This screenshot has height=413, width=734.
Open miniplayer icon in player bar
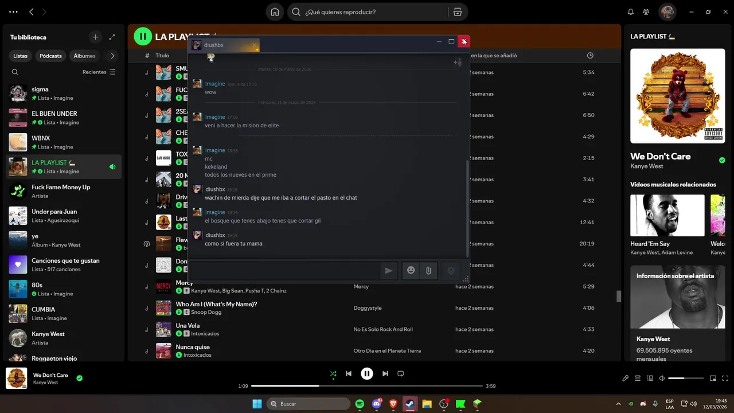pyautogui.click(x=713, y=379)
